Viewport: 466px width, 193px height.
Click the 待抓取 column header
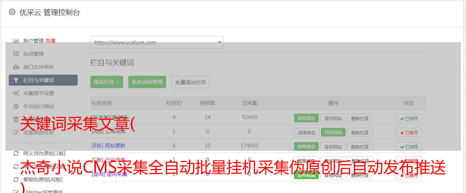207,103
